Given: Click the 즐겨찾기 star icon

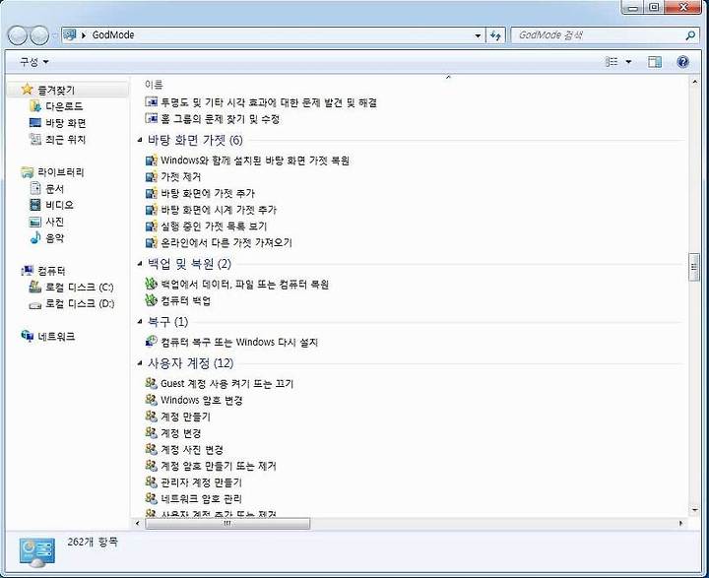Looking at the screenshot, I should tap(28, 89).
